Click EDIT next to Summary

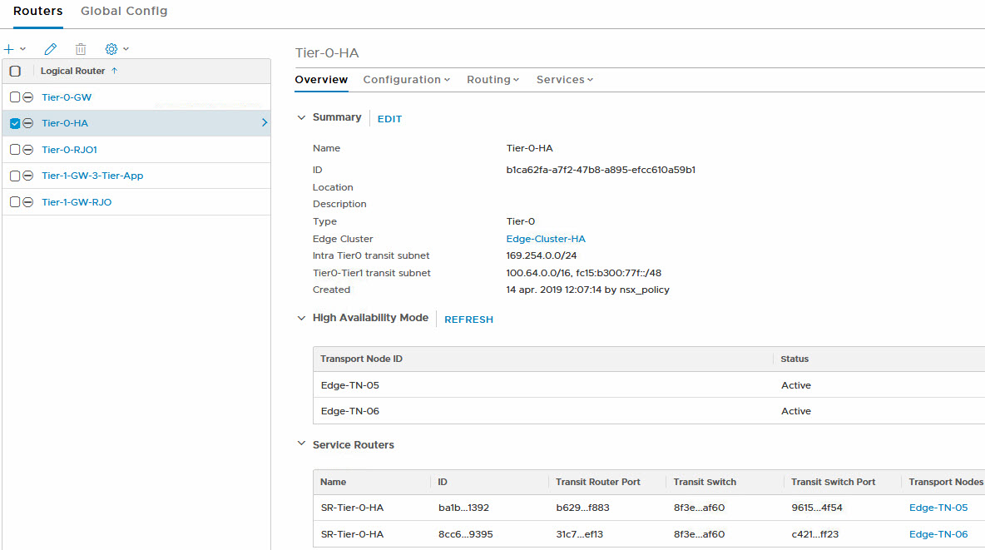point(389,119)
